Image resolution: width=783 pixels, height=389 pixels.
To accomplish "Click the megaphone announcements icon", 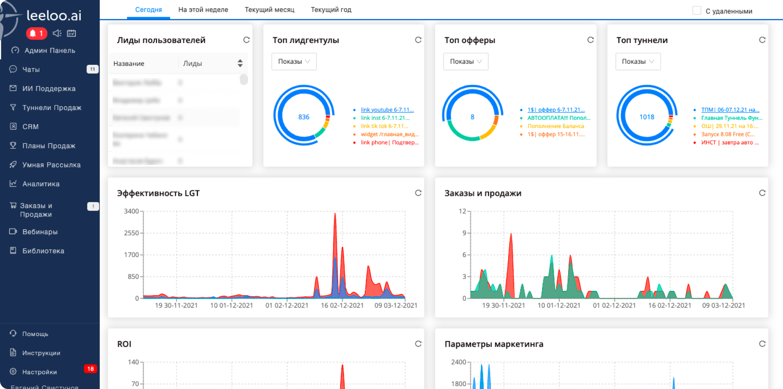I will (57, 33).
